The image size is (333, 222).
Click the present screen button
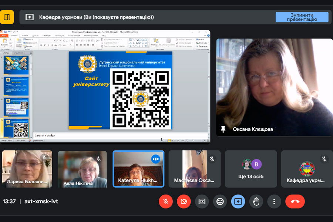tap(238, 201)
